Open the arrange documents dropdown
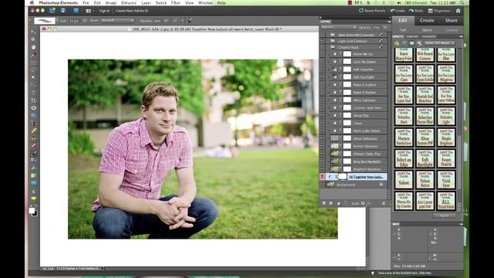494x278 pixels. coord(90,11)
